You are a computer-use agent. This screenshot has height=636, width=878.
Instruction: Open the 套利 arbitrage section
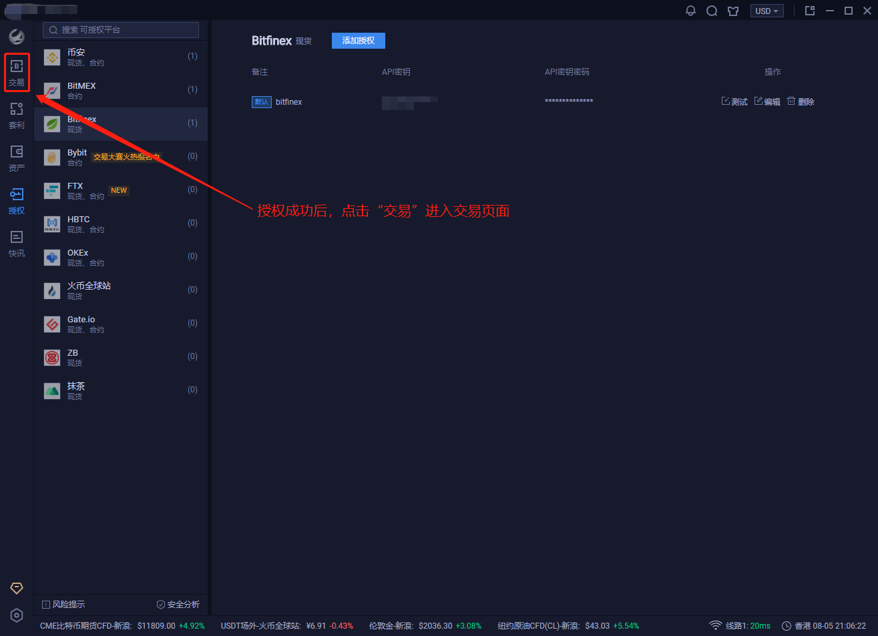coord(17,115)
